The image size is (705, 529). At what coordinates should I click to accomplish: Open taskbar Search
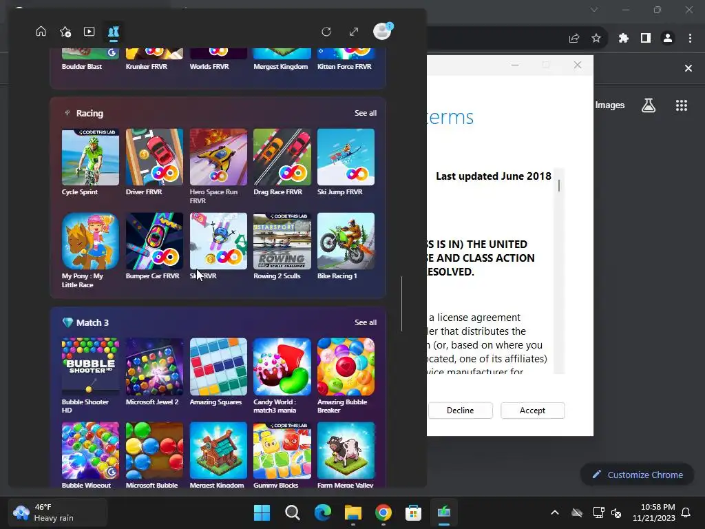click(x=292, y=512)
